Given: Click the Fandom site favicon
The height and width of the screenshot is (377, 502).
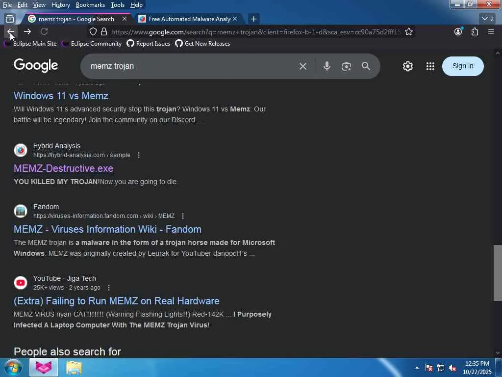Looking at the screenshot, I should click(x=21, y=211).
